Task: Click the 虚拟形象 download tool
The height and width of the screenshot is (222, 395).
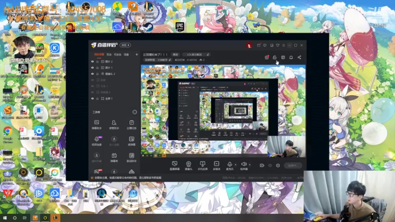Action: pyautogui.click(x=96, y=157)
